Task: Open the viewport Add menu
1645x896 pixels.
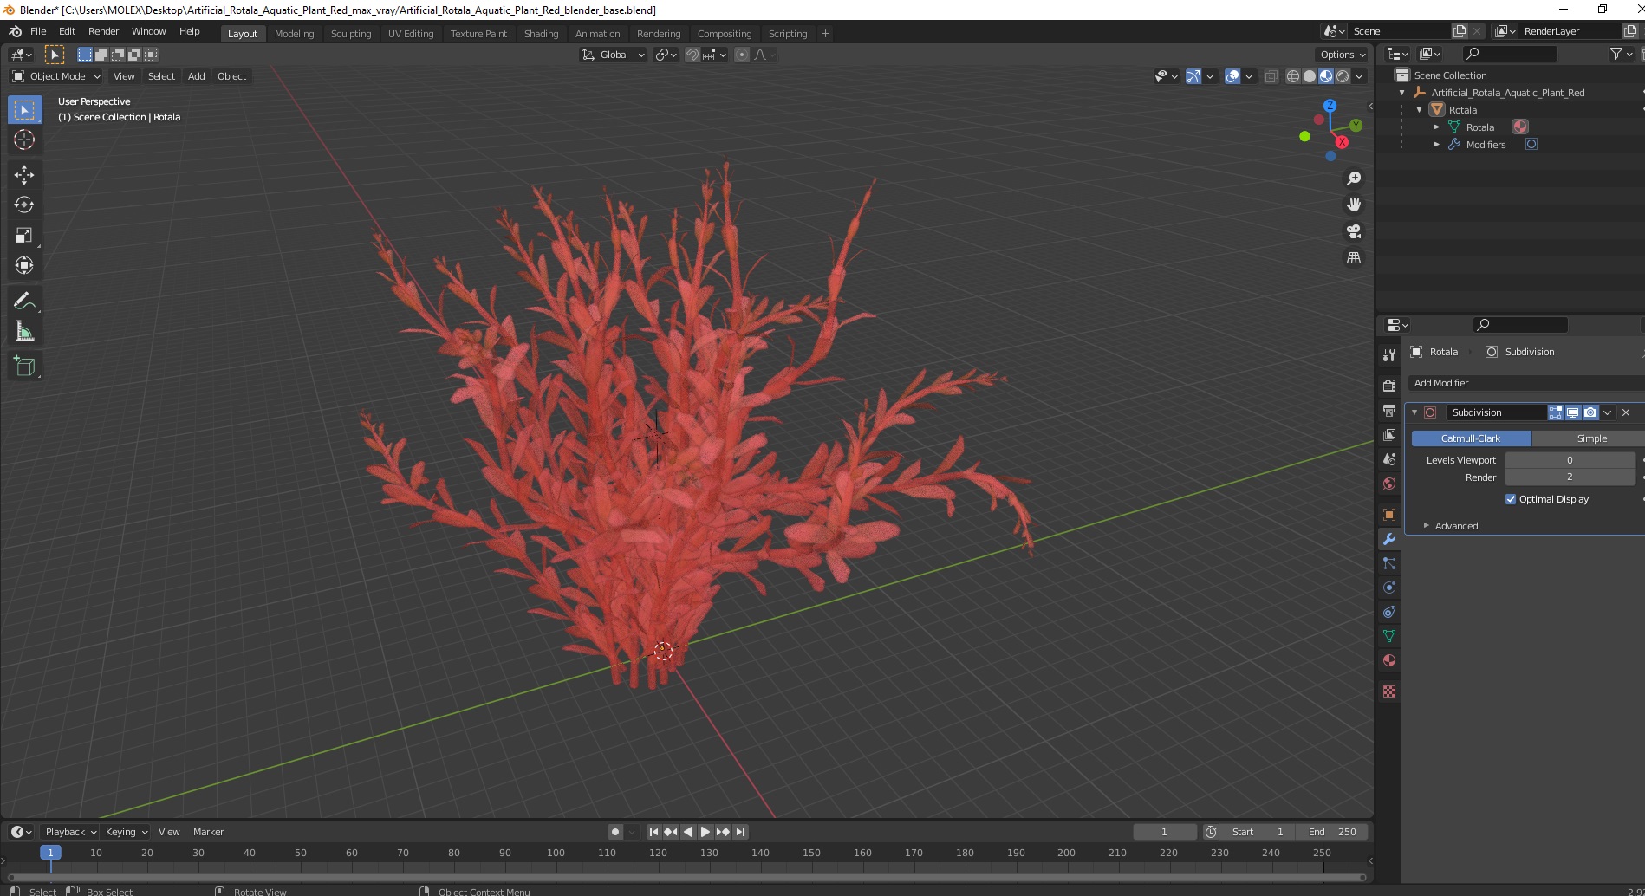Action: click(x=197, y=76)
